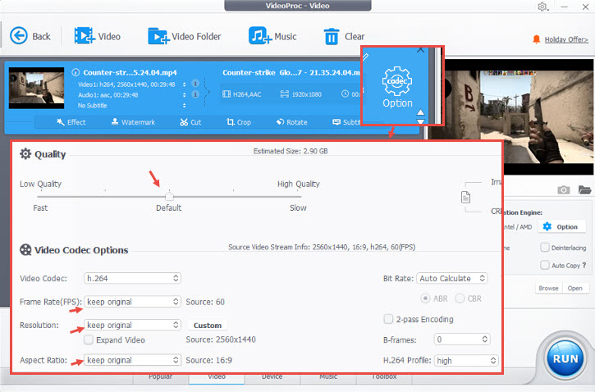Open the Holiday Offer link

pyautogui.click(x=566, y=39)
